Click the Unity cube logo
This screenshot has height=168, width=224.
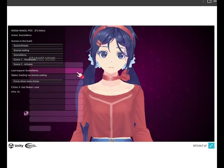pos(11,146)
